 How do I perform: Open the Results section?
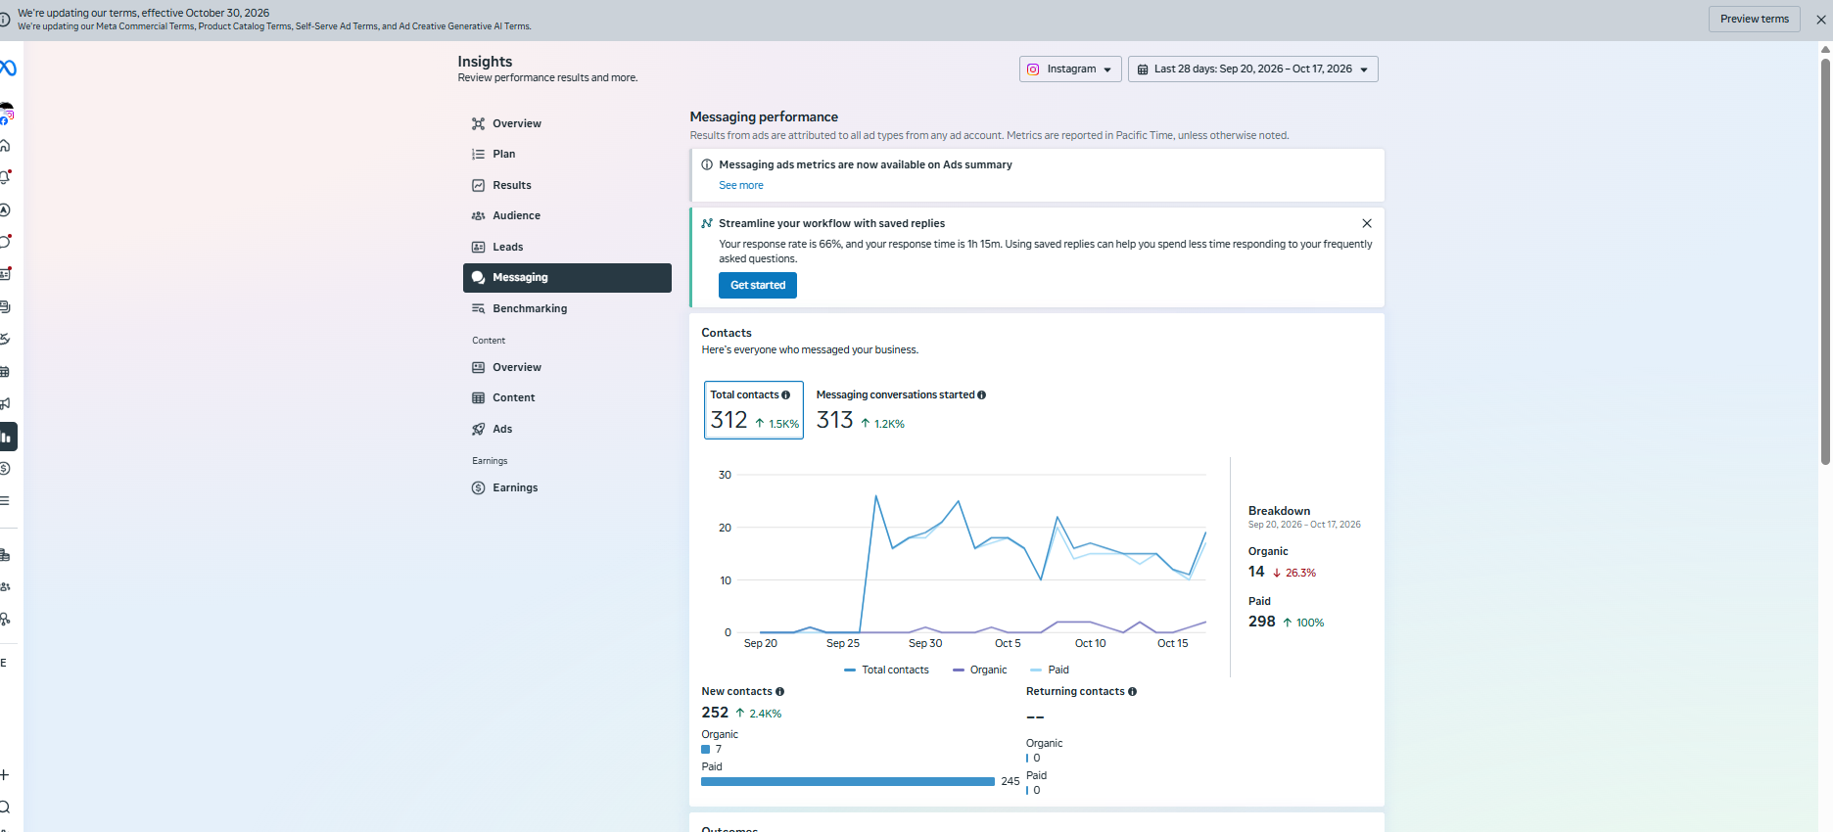point(567,185)
